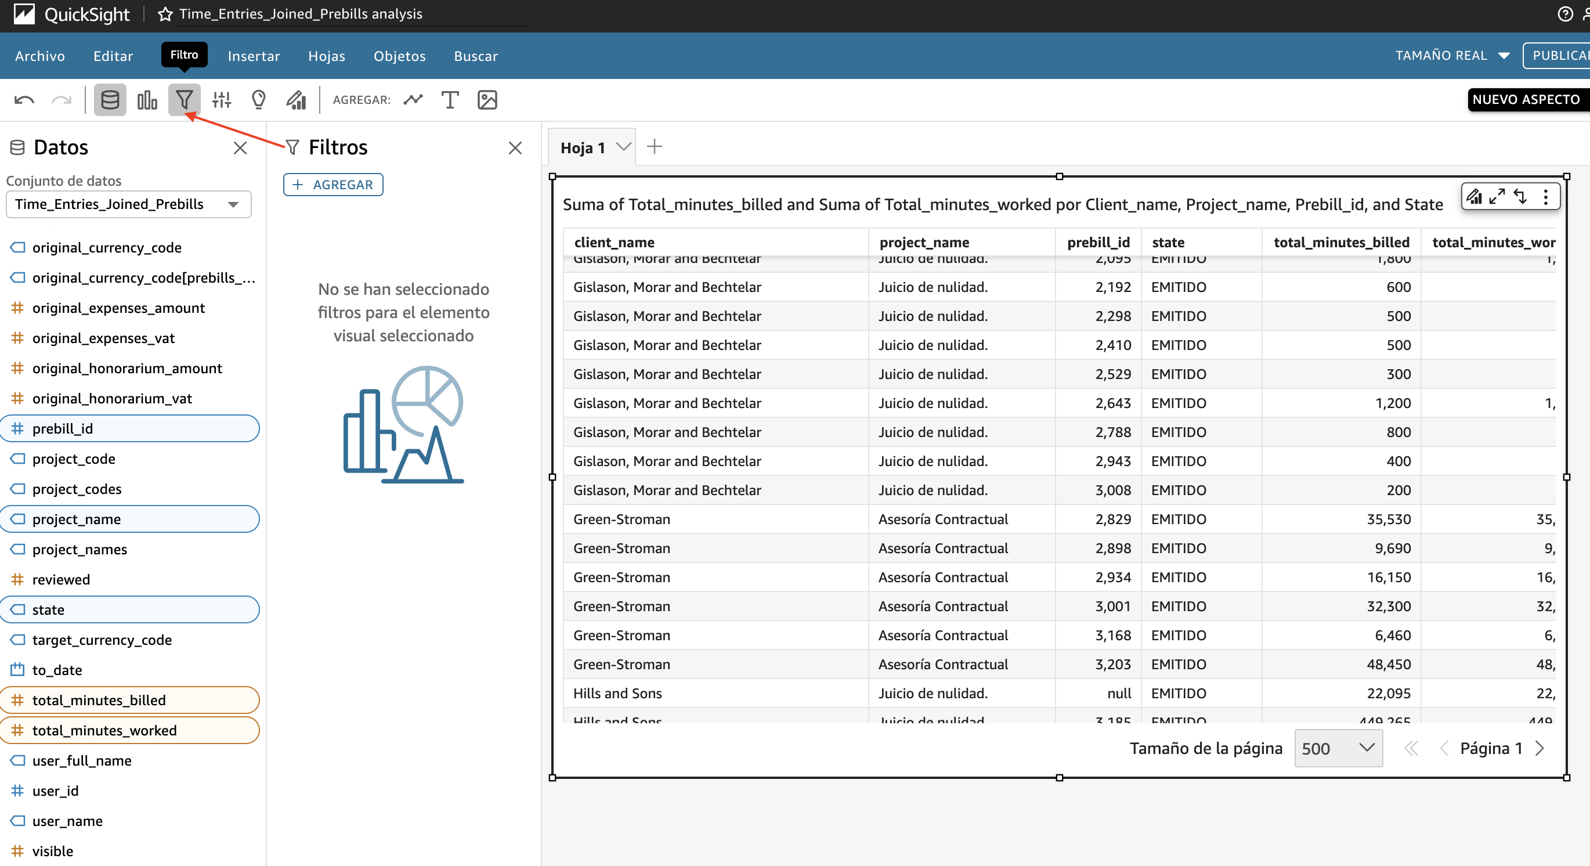The height and width of the screenshot is (866, 1590).
Task: Add a line chart visual icon
Action: point(414,99)
